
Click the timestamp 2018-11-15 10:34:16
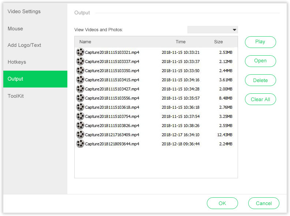(181, 80)
